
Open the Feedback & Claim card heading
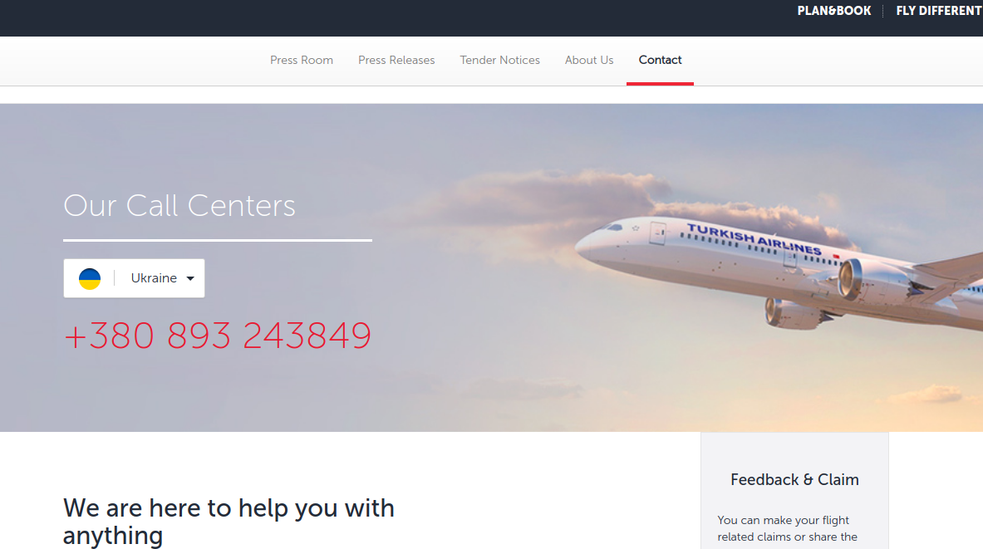coord(794,479)
